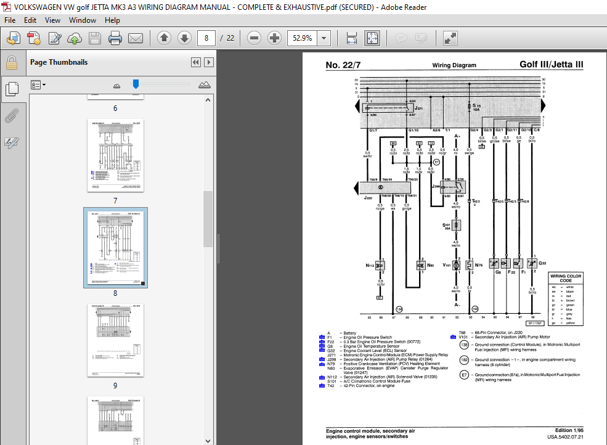The width and height of the screenshot is (607, 445).
Task: Zoom in with the plus button
Action: coord(274,38)
